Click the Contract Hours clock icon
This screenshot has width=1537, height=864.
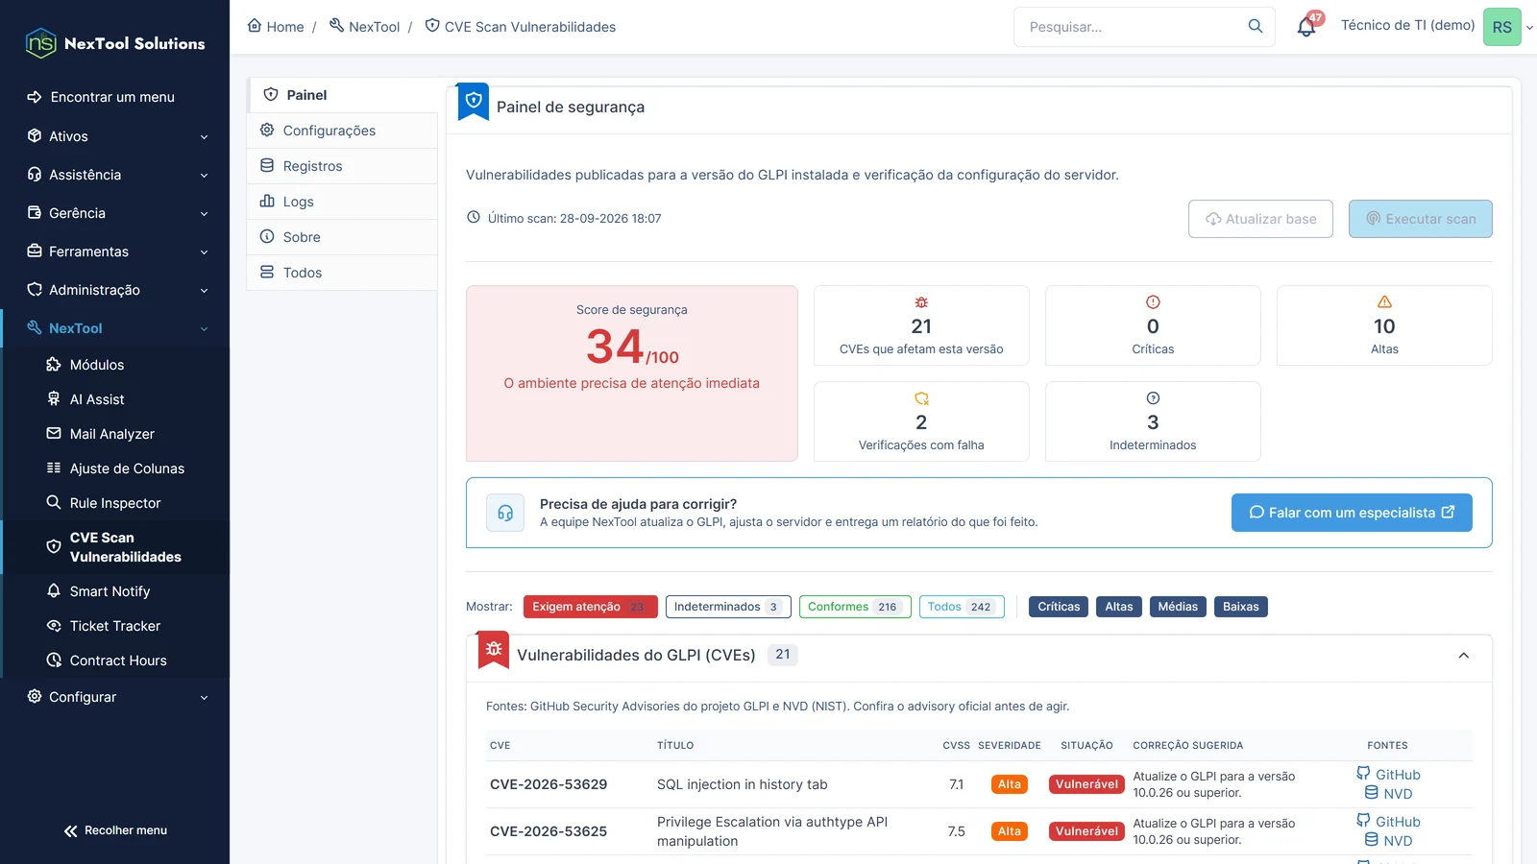point(54,660)
